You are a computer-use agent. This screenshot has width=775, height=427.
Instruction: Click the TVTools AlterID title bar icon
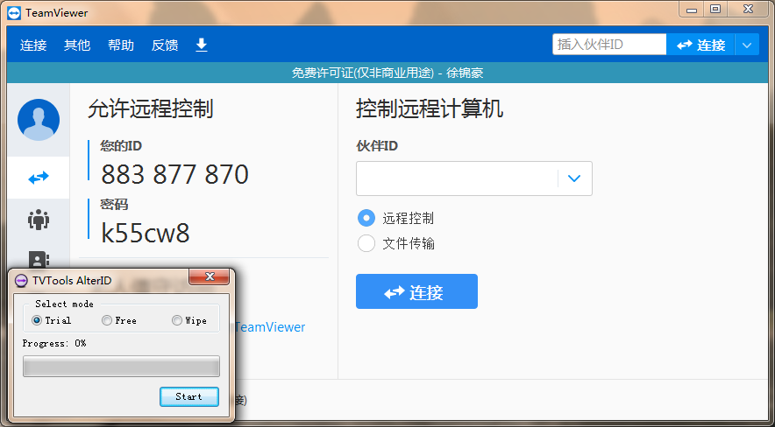[x=21, y=281]
